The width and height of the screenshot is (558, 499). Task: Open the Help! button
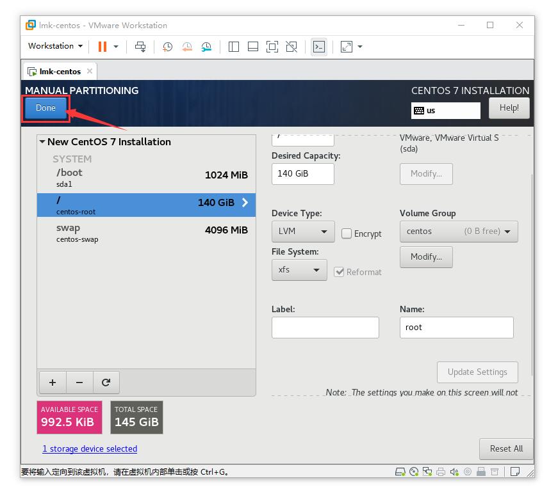pos(509,107)
